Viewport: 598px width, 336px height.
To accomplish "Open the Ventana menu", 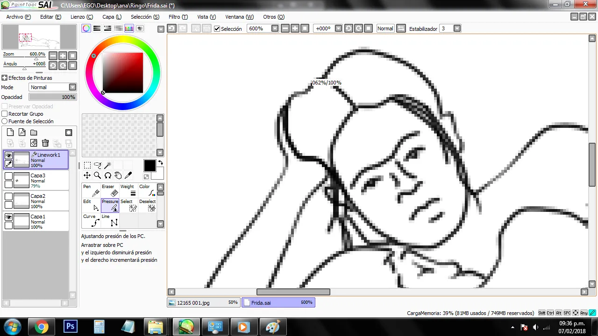I will click(x=240, y=17).
